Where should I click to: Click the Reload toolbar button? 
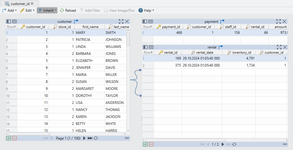tap(68, 11)
